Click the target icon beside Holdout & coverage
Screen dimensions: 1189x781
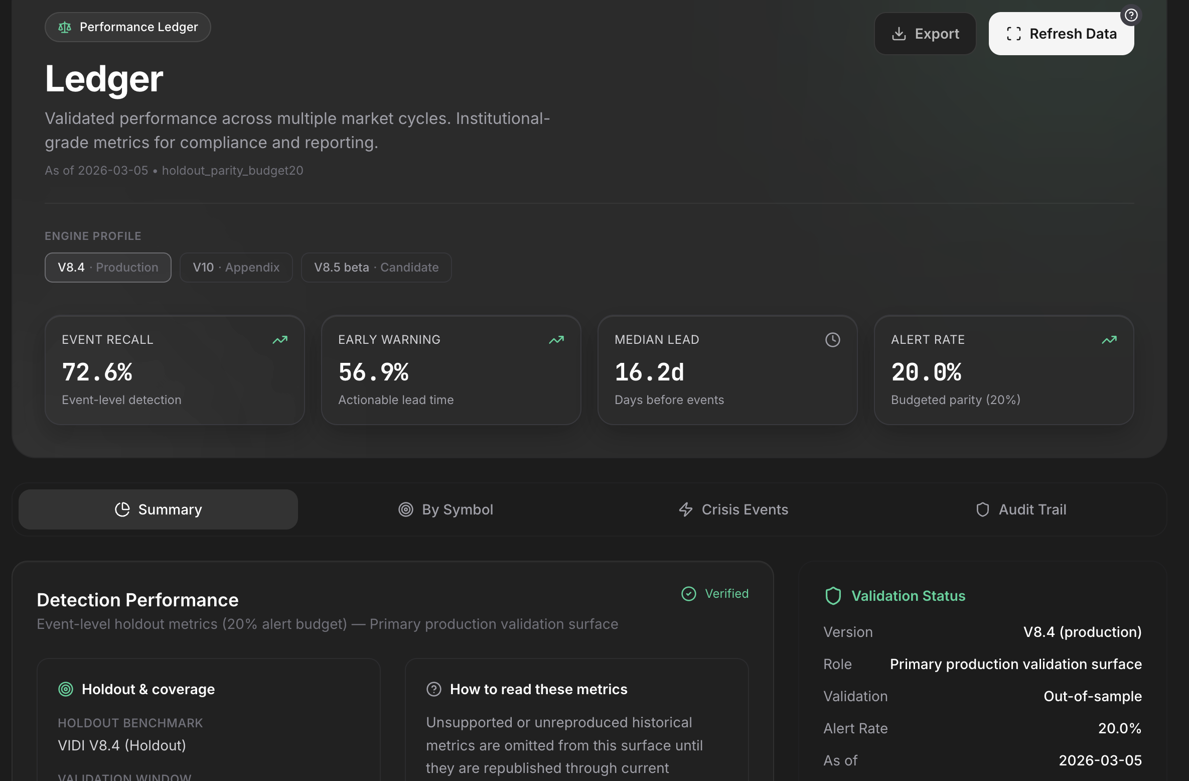click(x=65, y=689)
